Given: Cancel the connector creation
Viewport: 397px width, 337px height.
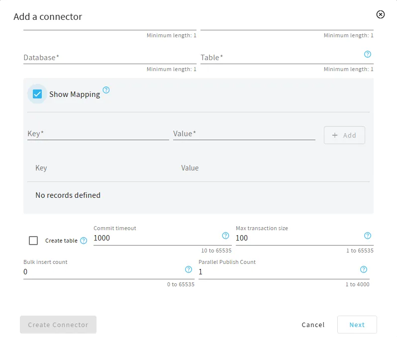Looking at the screenshot, I should 313,325.
